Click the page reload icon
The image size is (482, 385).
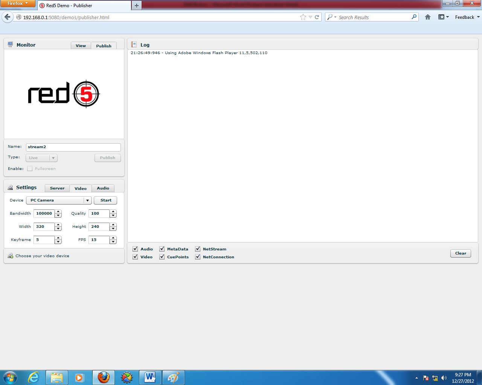(317, 17)
